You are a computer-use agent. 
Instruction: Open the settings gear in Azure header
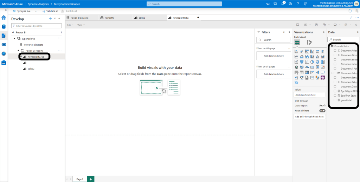coord(290,4)
